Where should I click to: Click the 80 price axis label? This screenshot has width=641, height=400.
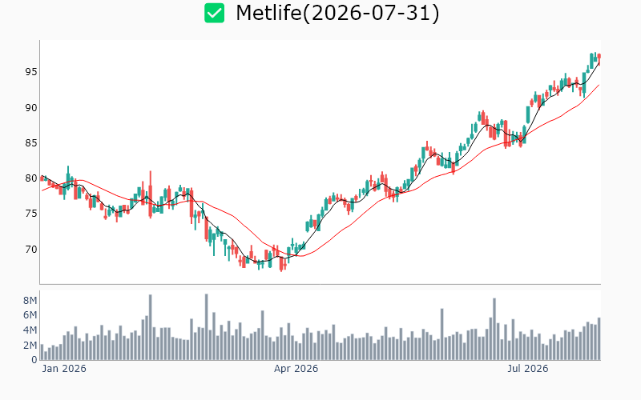coord(31,178)
